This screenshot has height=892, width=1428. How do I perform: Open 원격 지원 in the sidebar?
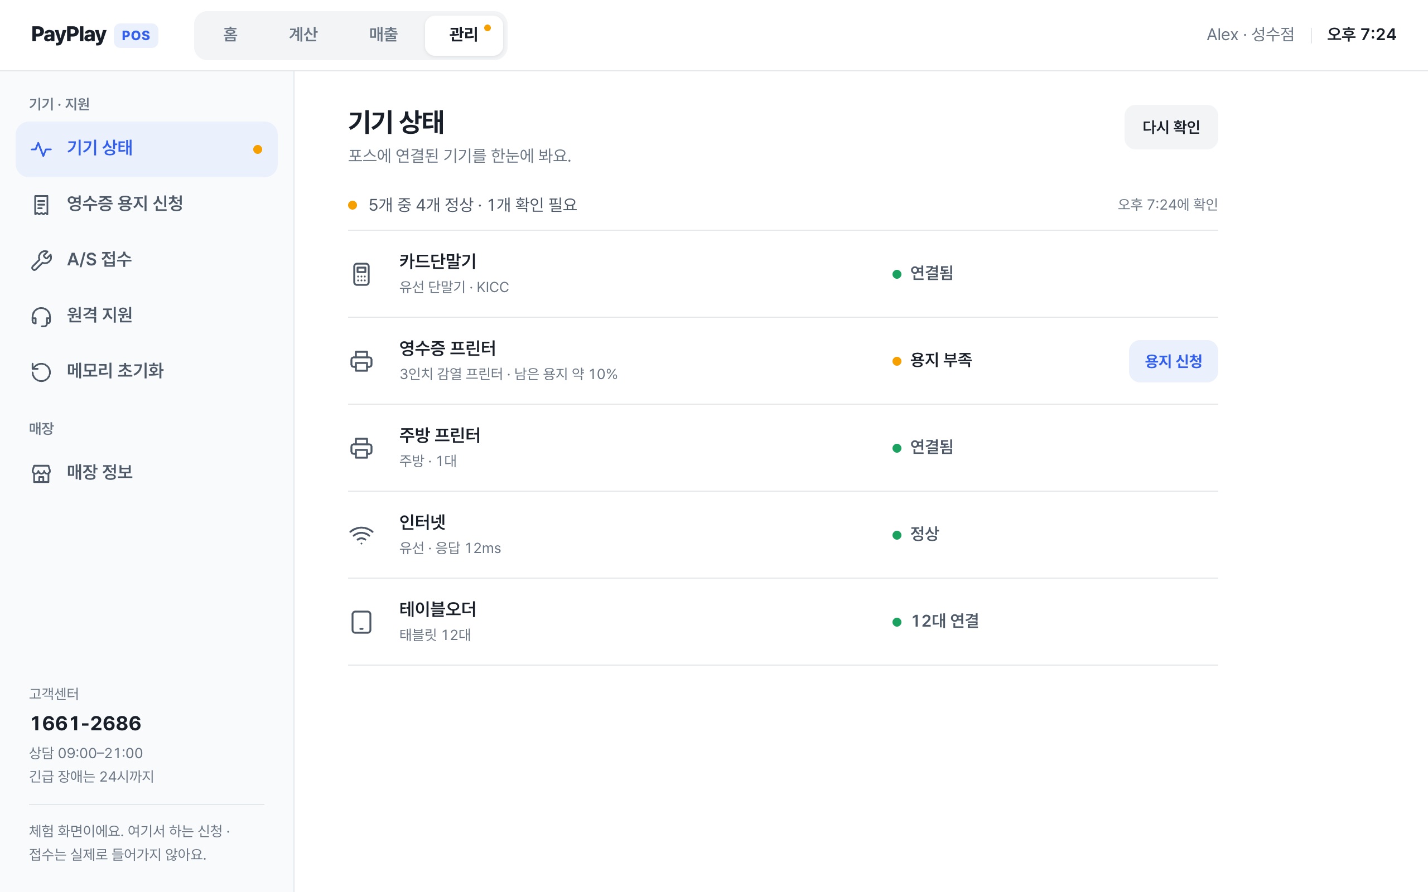pos(146,316)
